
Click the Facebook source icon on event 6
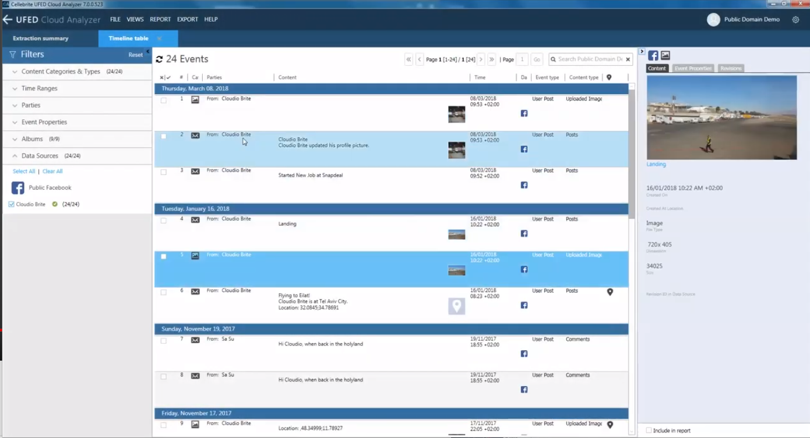click(524, 305)
